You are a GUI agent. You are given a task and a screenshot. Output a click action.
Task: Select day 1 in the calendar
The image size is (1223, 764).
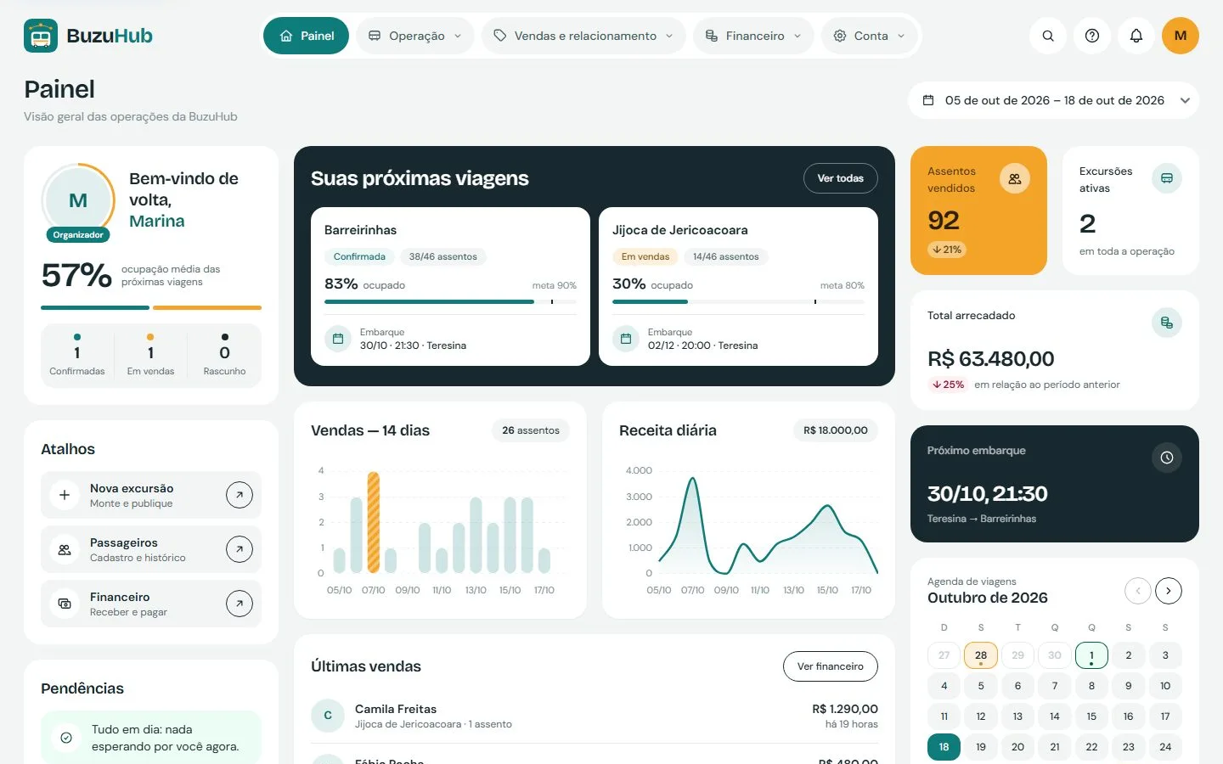point(1091,655)
